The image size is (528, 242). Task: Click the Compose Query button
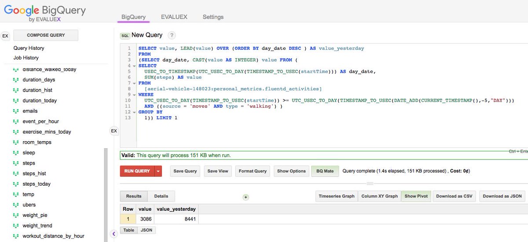point(46,35)
